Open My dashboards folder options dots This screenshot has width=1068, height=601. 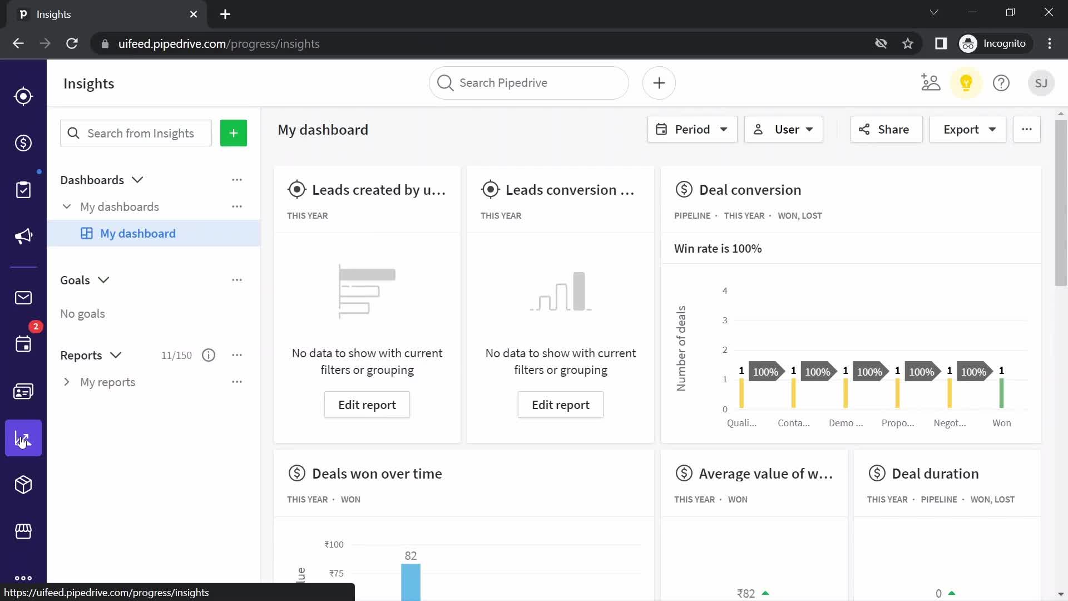[237, 206]
